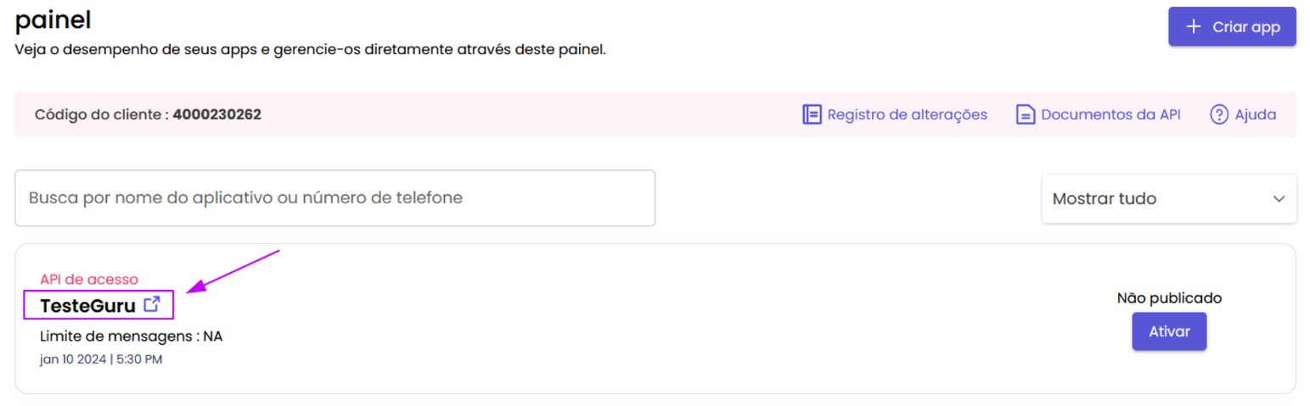This screenshot has height=406, width=1310.
Task: Click the Documentos da API document icon
Action: [x=1026, y=114]
